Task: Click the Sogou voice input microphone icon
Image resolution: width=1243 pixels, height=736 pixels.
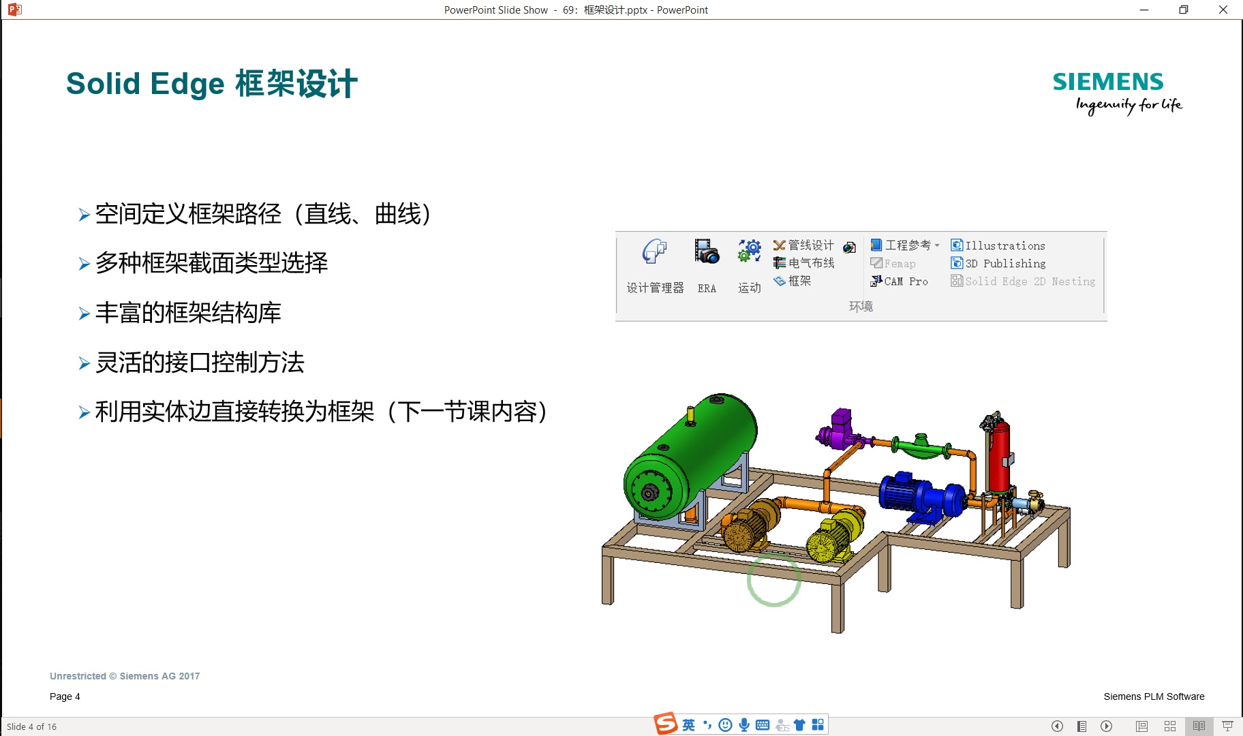Action: click(x=743, y=724)
